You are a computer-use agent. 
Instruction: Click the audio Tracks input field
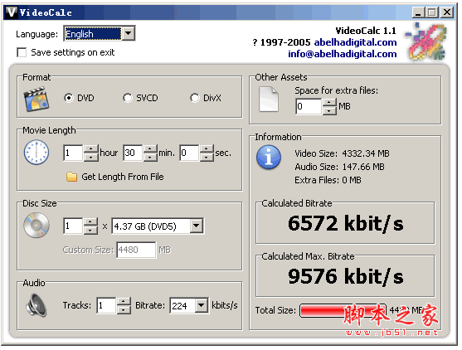click(x=106, y=305)
